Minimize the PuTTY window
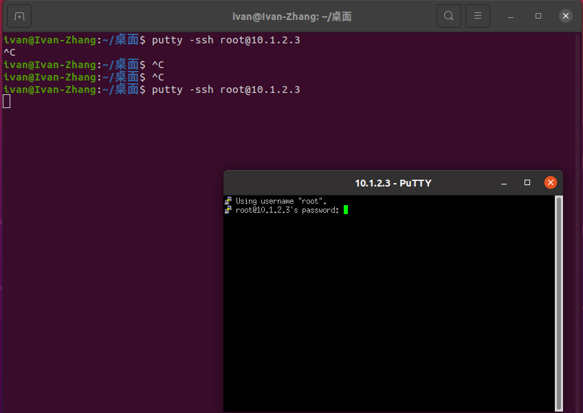This screenshot has height=413, width=583. (504, 182)
